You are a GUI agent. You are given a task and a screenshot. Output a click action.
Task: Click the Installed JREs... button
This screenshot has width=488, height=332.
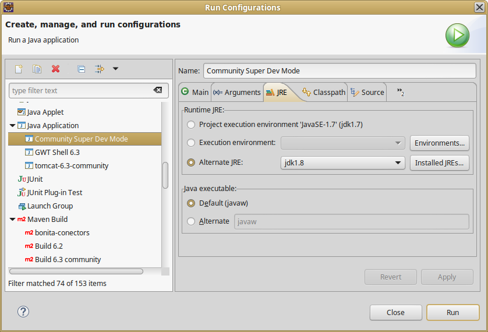[440, 163]
